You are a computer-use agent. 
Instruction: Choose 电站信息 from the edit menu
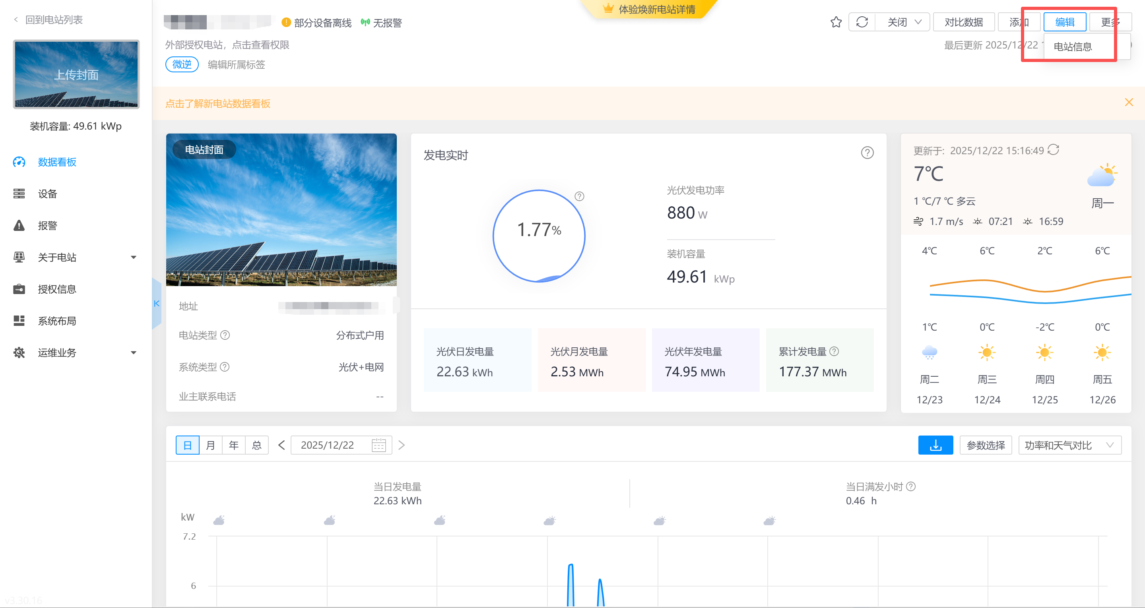pyautogui.click(x=1073, y=46)
